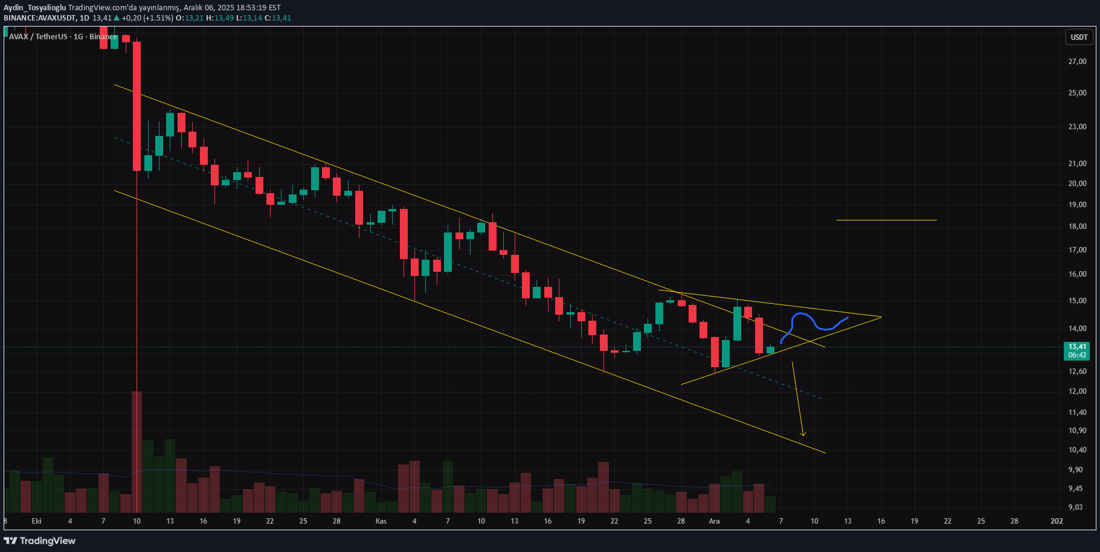Viewport: 1100px width, 552px height.
Task: Click the TradingView logo at bottom-left
Action: click(x=40, y=541)
